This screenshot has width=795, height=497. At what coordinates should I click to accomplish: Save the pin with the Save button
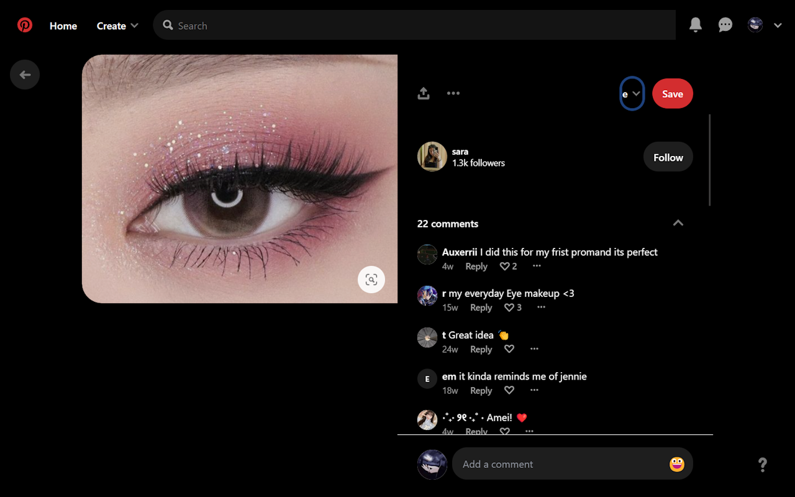coord(672,93)
